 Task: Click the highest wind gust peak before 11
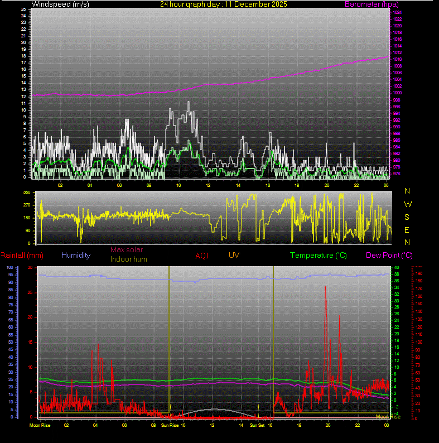[x=189, y=102]
